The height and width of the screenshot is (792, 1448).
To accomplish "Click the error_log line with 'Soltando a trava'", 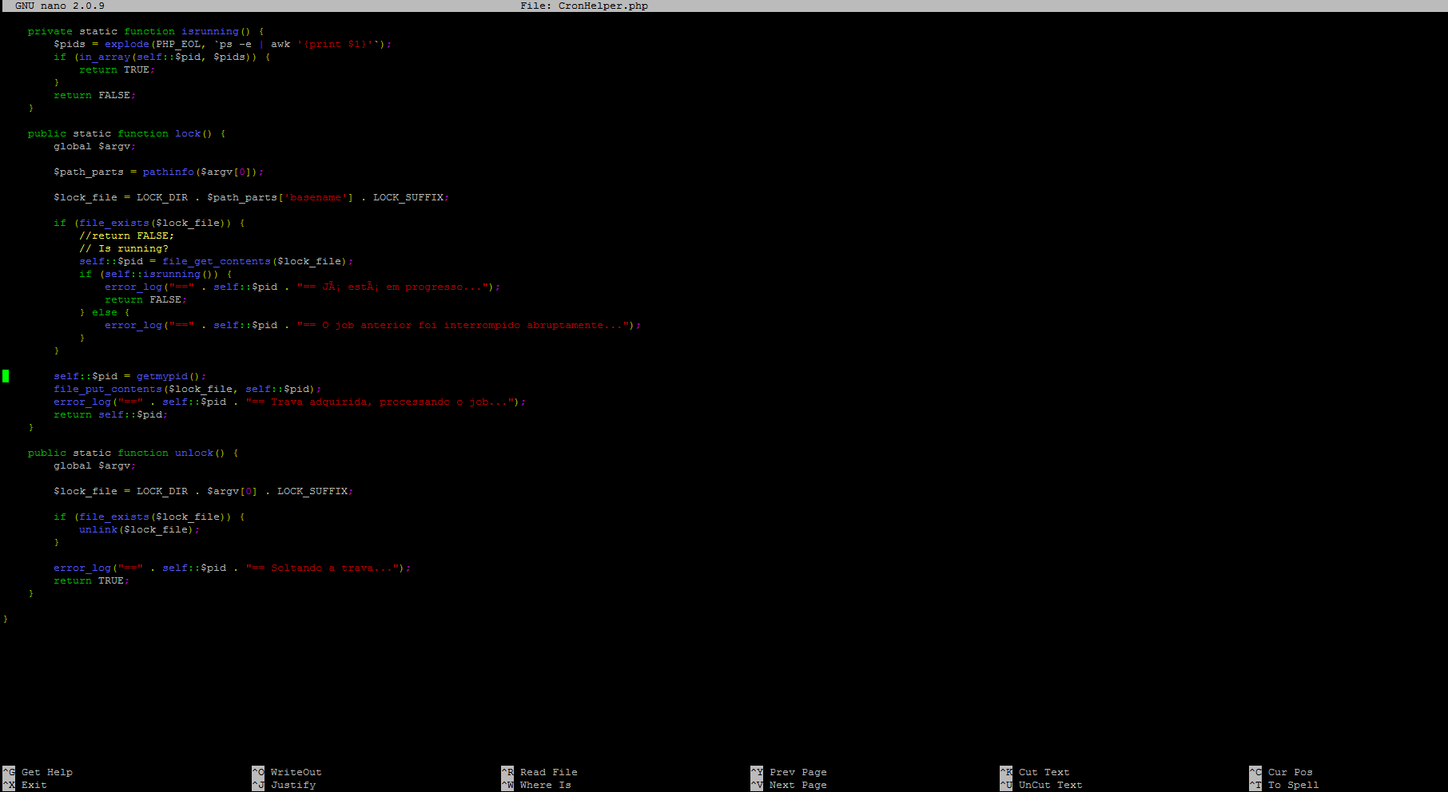I will pos(233,568).
